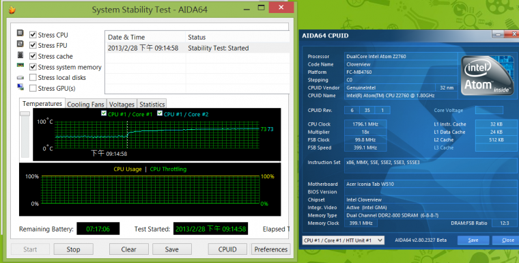Open the CPU #1 / Core #1 / HTT Unit dropdown
This screenshot has width=519, height=263.
(x=343, y=240)
